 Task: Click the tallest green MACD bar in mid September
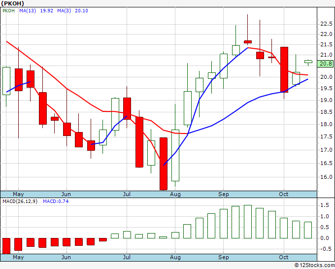click(x=248, y=222)
